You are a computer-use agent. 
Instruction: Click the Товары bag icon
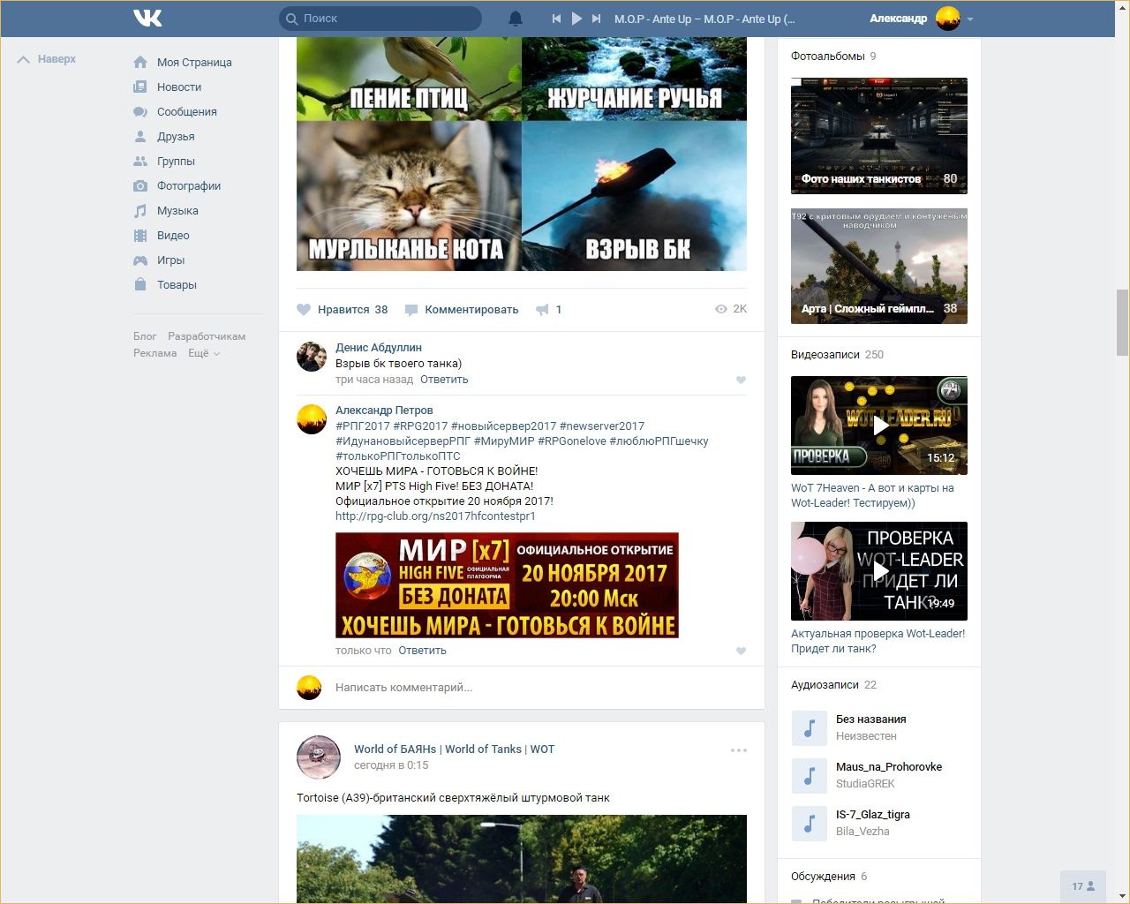point(140,284)
